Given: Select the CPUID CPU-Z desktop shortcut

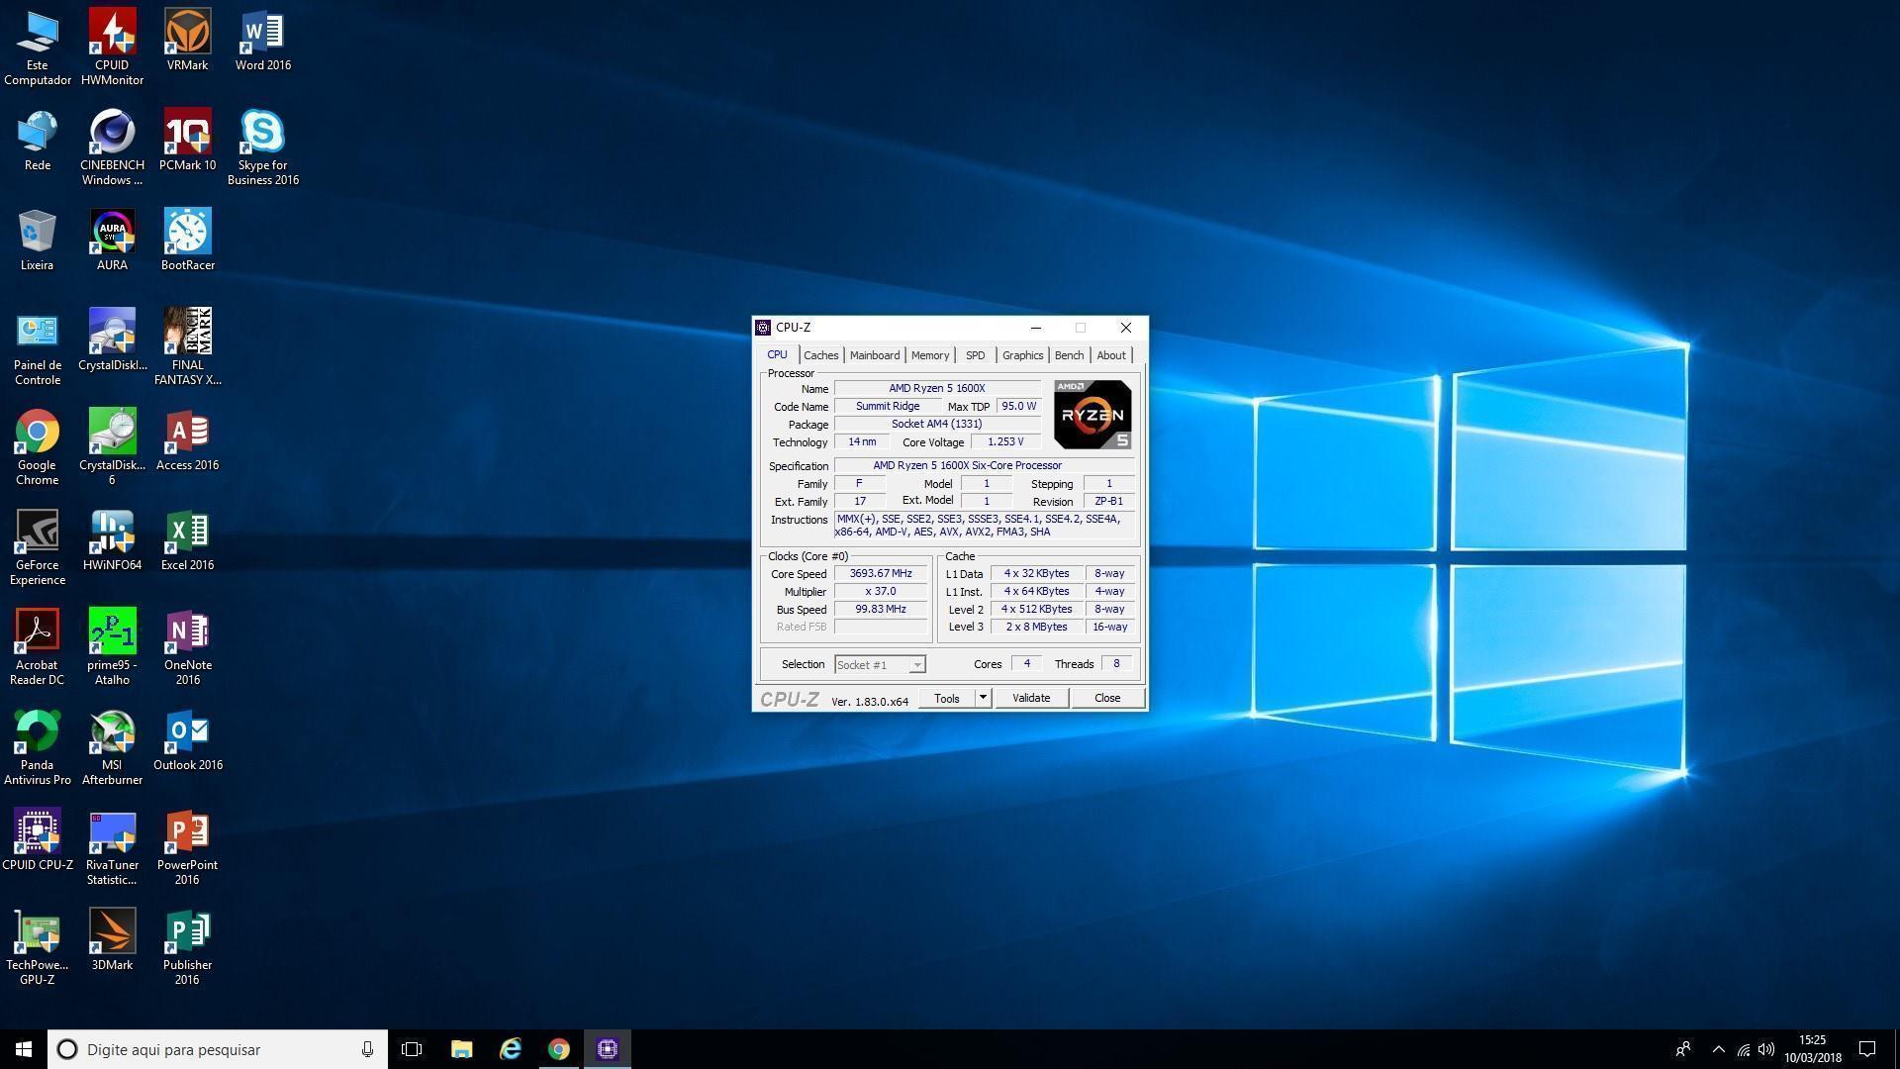Looking at the screenshot, I should pos(38,839).
